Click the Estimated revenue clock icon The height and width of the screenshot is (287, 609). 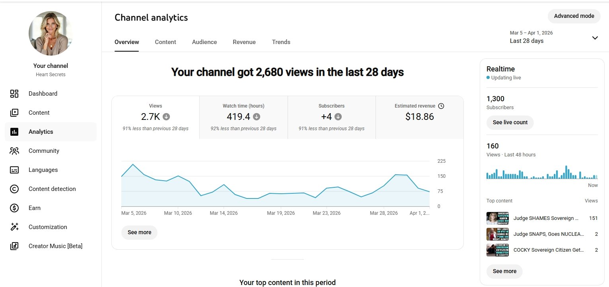click(441, 106)
